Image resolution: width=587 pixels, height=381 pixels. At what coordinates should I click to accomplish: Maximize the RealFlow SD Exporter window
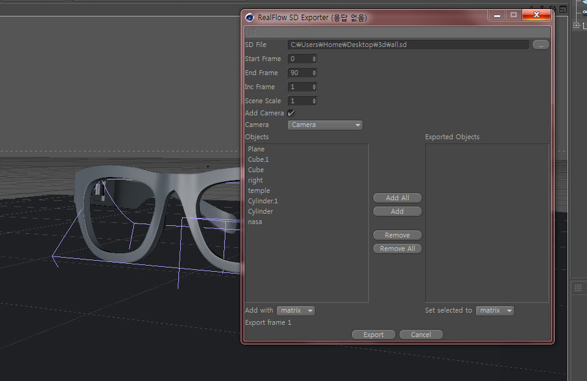pos(514,15)
